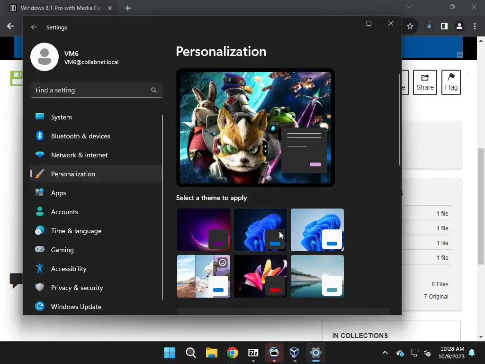Click the cloud sync tray icon
This screenshot has width=485, height=364.
point(400,353)
